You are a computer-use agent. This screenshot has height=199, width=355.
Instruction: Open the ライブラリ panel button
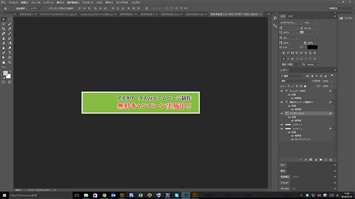346,18
